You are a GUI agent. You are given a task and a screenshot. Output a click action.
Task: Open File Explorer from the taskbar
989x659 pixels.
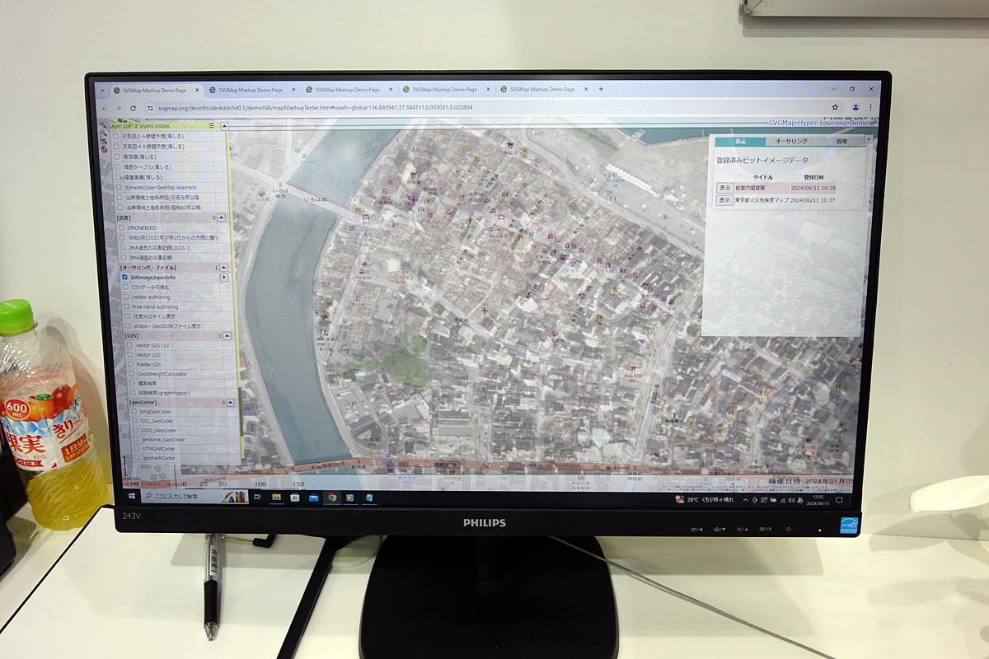tap(276, 498)
